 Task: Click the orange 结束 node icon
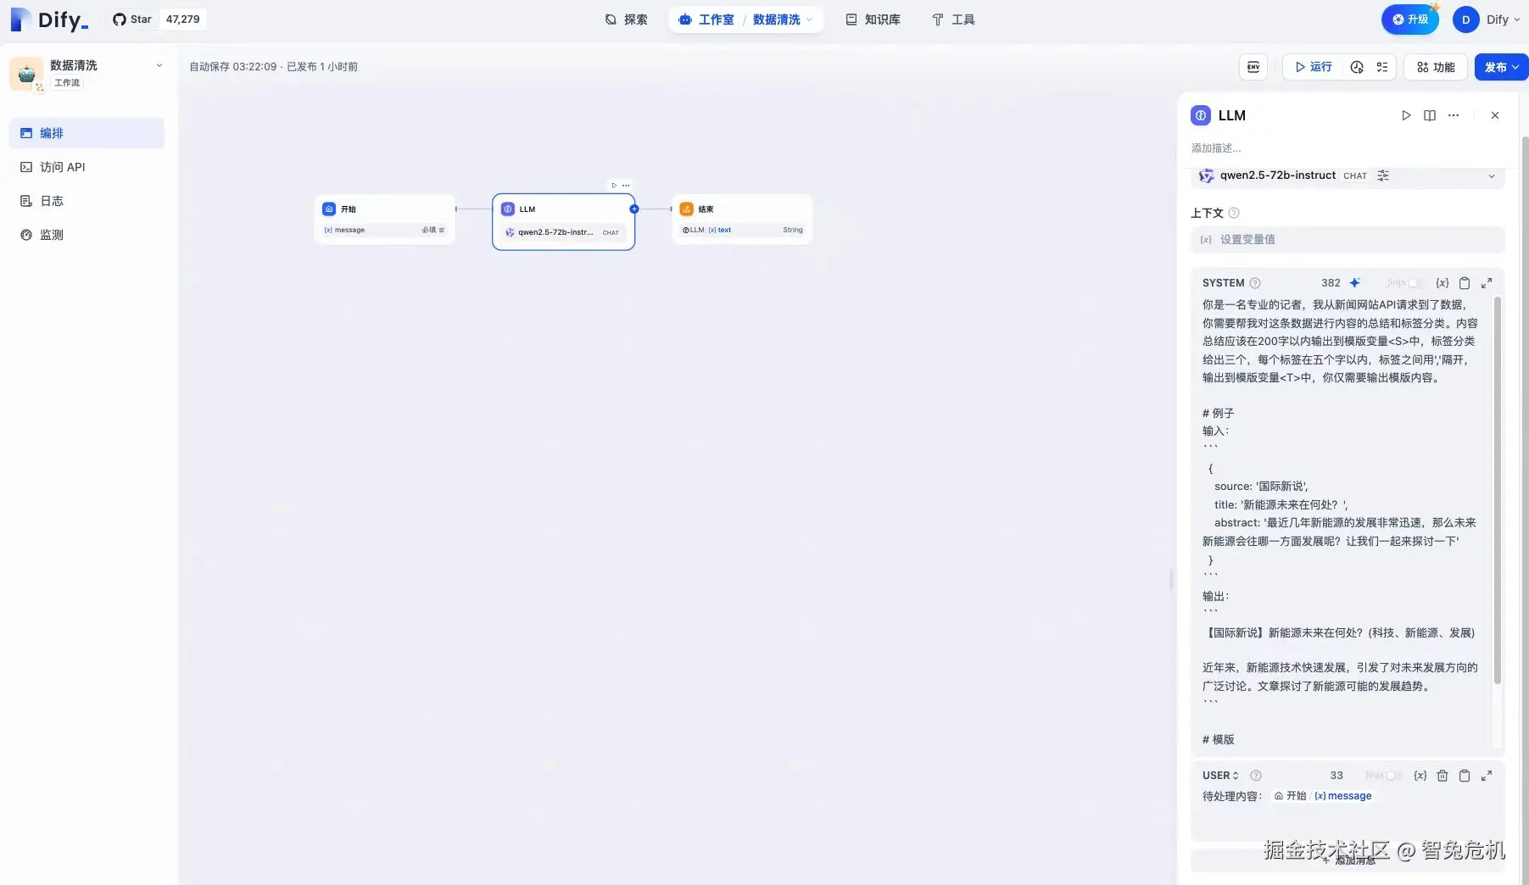click(686, 209)
